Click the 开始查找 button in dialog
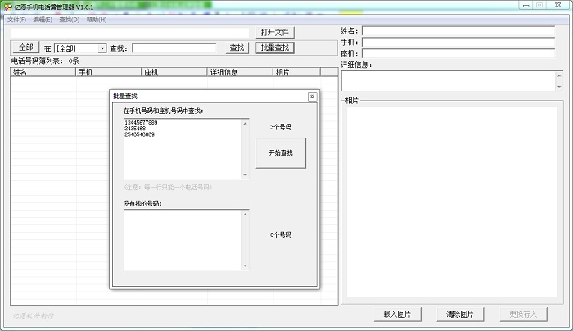This screenshot has height=331, width=573. (x=281, y=153)
